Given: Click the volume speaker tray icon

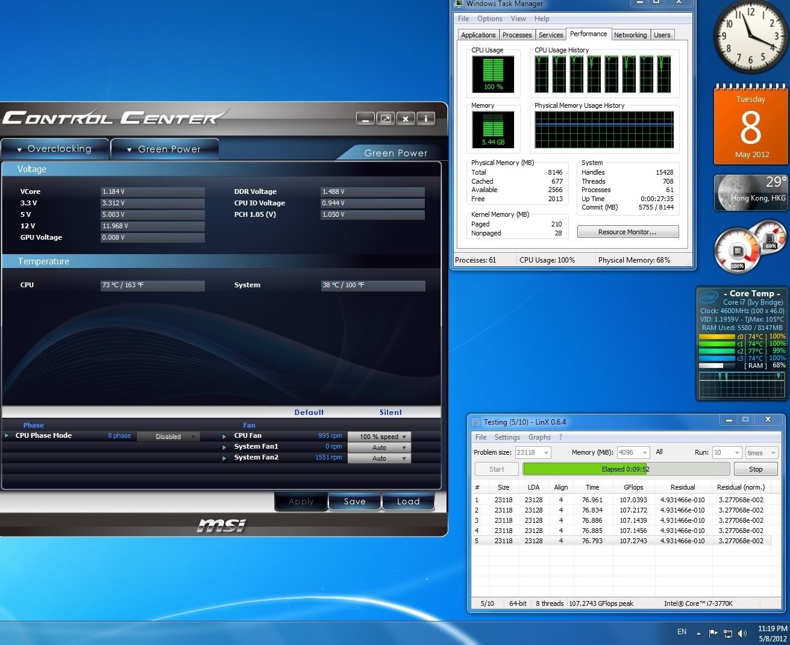Looking at the screenshot, I should coord(742,633).
